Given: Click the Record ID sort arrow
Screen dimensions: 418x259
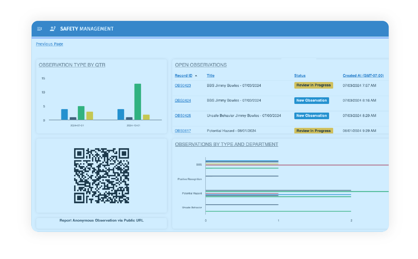Looking at the screenshot, I should [196, 76].
